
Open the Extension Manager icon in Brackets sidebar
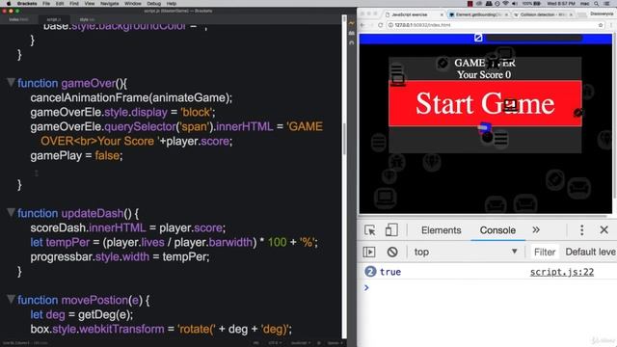coord(351,34)
